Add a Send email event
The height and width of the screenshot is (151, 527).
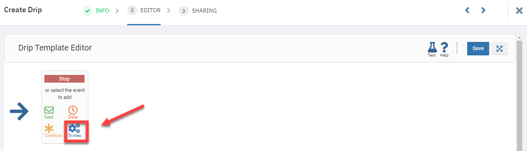coord(49,112)
